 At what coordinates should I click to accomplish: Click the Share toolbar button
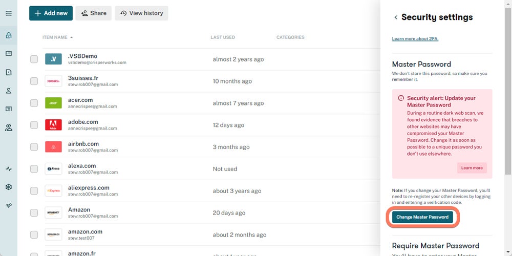coord(93,13)
